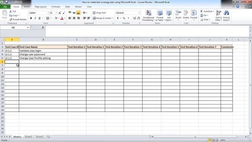252x142 pixels.
Task: Apply the Percent style format
Action: pyautogui.click(x=124, y=18)
